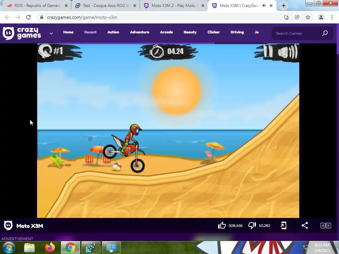The image size is (339, 254).
Task: Like the game with thumbs up
Action: (222, 226)
